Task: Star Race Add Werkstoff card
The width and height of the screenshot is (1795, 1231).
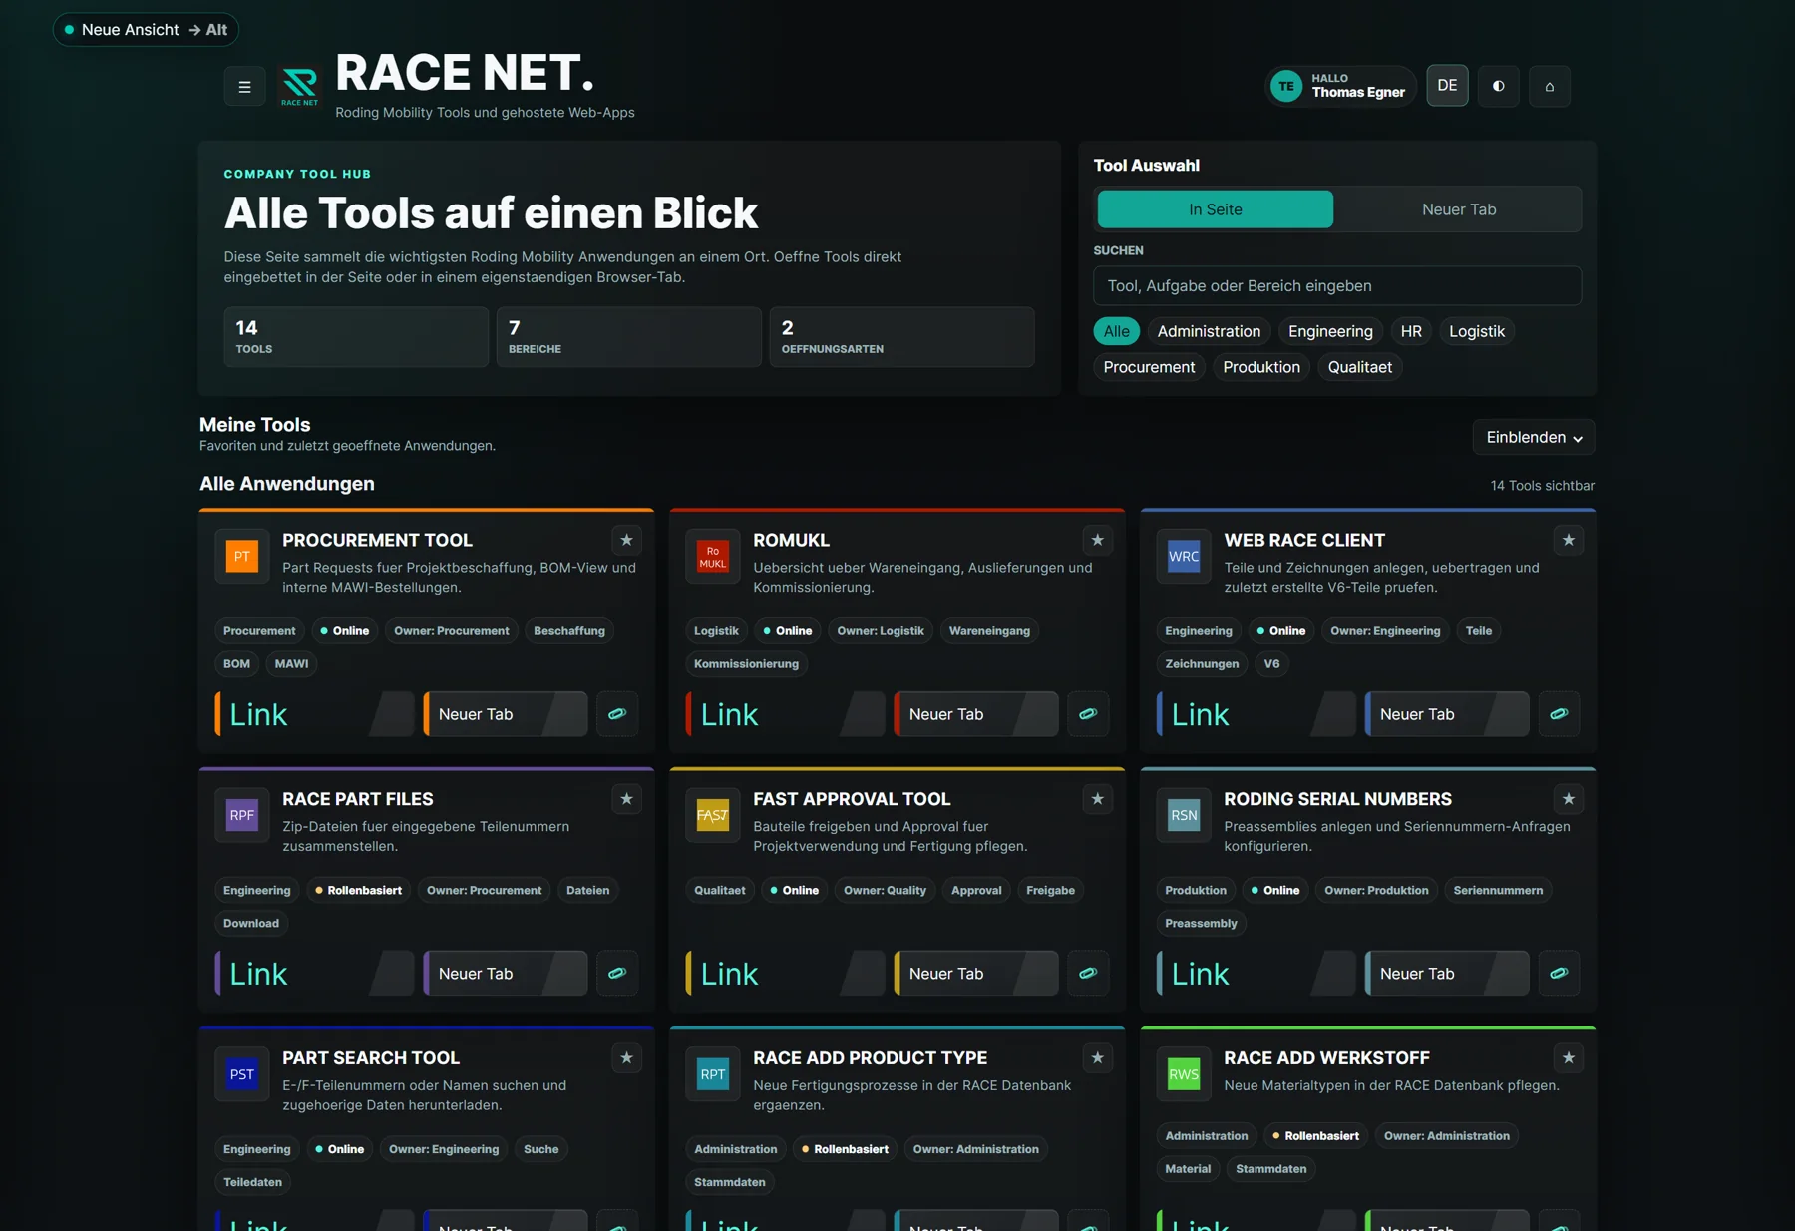Action: point(1568,1058)
